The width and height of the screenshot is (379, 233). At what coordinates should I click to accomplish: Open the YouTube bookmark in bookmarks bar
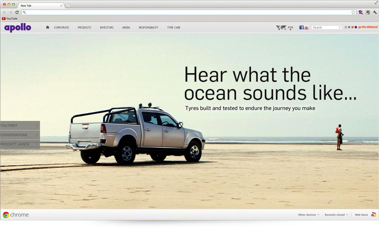10,19
